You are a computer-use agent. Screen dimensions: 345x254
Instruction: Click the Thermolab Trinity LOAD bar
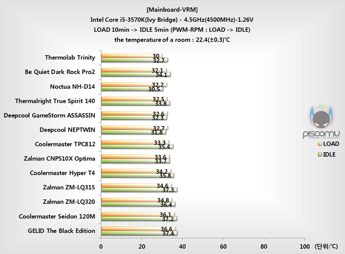[131, 56]
